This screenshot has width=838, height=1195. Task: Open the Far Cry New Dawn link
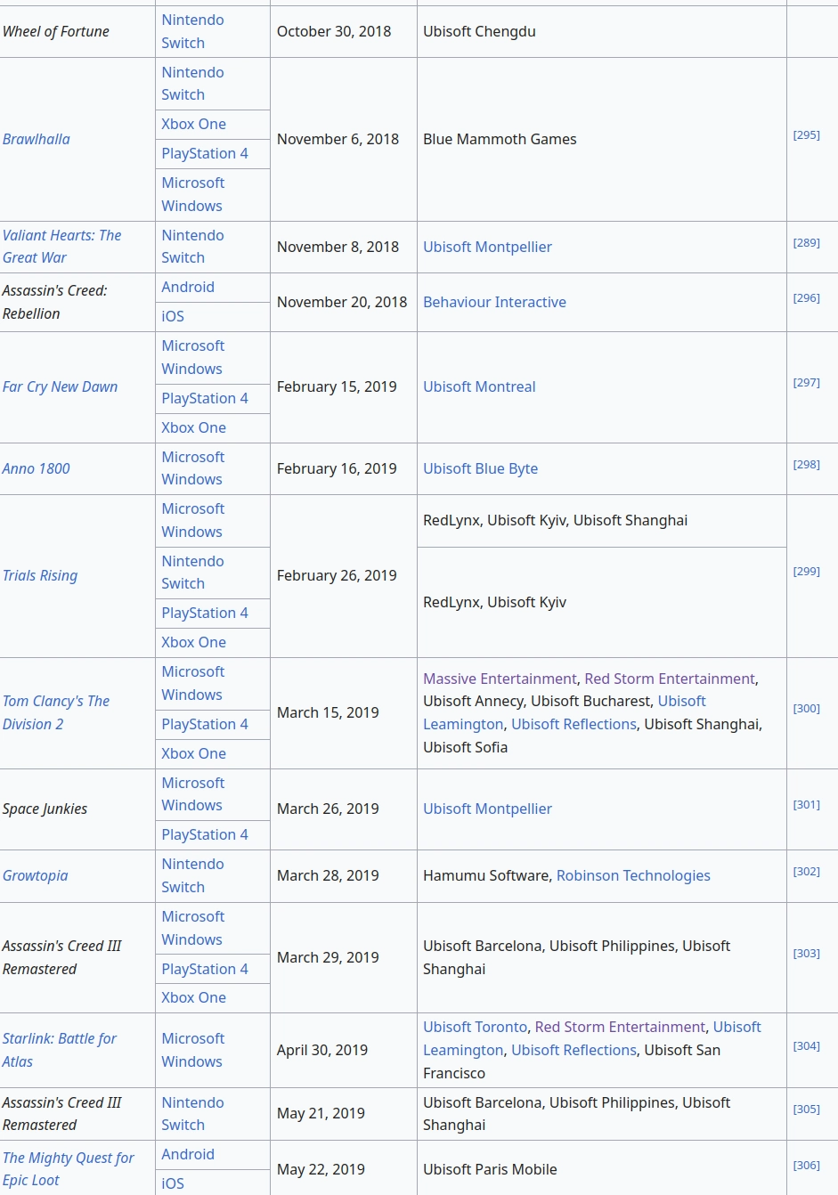pyautogui.click(x=61, y=386)
